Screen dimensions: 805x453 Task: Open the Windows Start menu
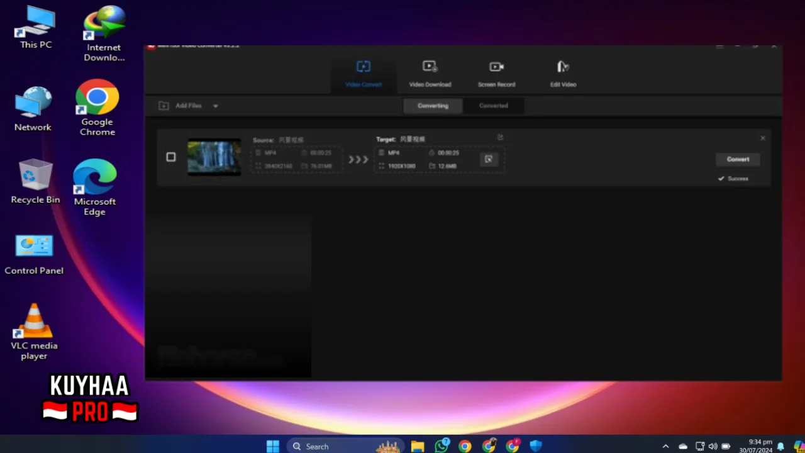tap(272, 446)
